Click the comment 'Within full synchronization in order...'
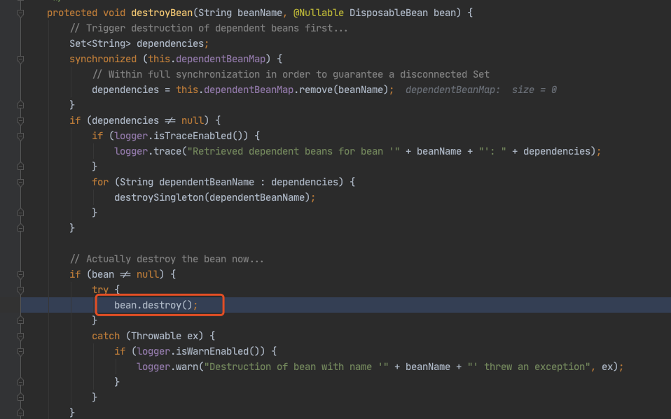This screenshot has height=419, width=671. point(291,74)
